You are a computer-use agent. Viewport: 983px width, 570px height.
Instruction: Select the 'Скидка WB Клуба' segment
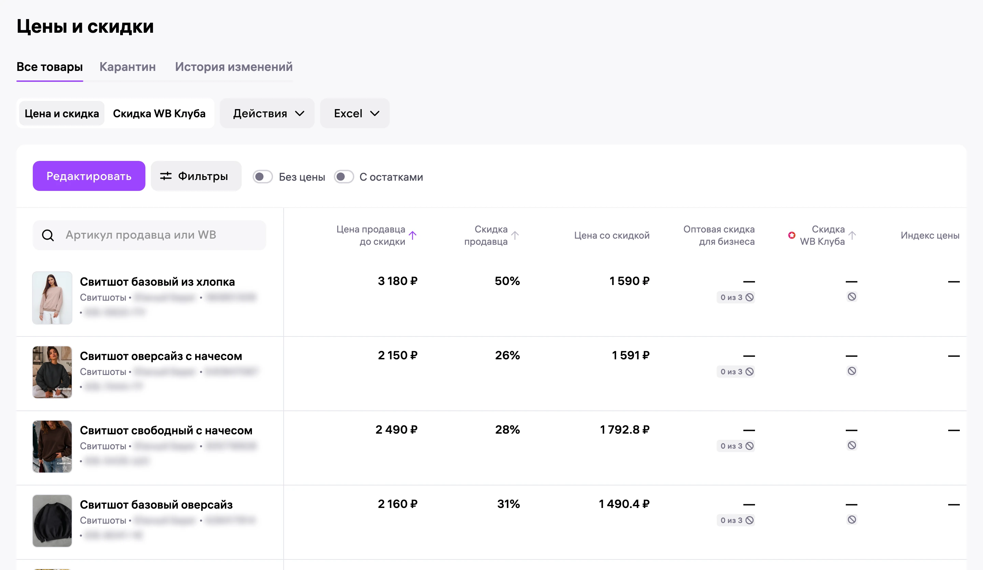(x=159, y=114)
